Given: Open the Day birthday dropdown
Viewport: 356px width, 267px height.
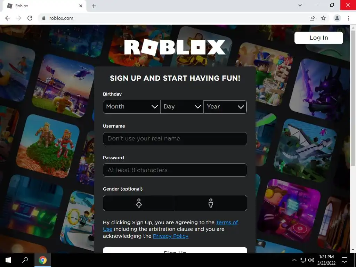Looking at the screenshot, I should coord(182,107).
